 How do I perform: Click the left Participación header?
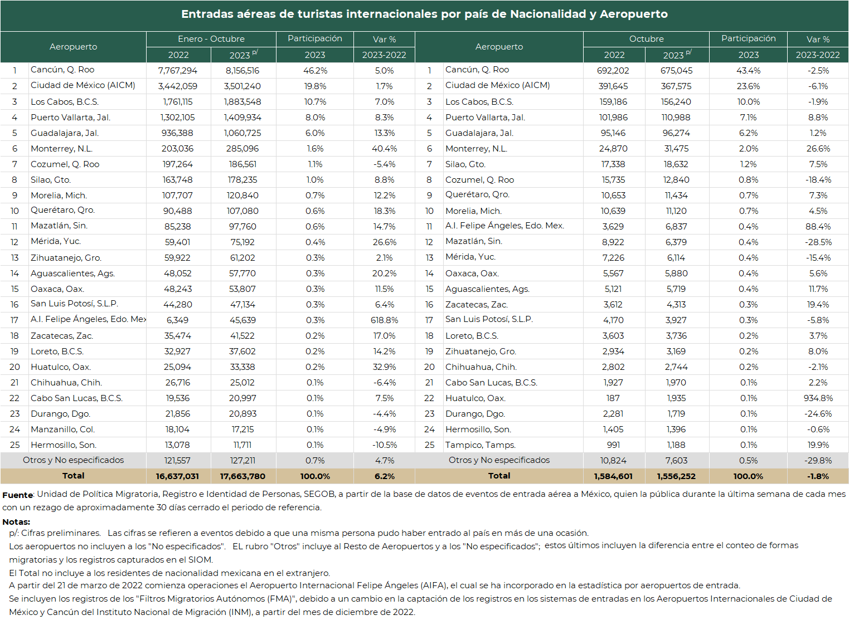(x=315, y=38)
